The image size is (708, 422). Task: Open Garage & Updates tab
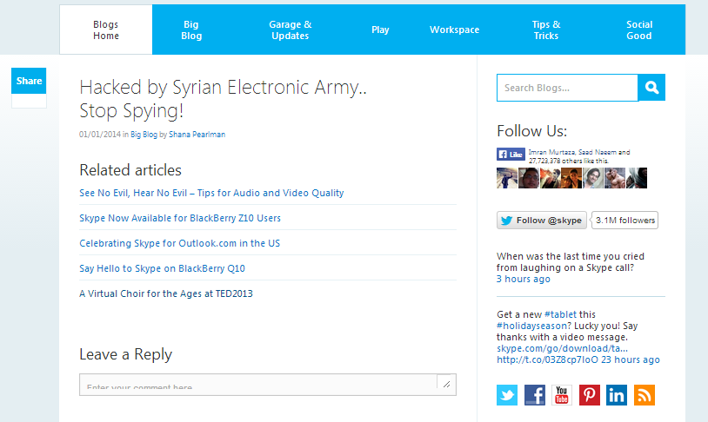pyautogui.click(x=291, y=30)
